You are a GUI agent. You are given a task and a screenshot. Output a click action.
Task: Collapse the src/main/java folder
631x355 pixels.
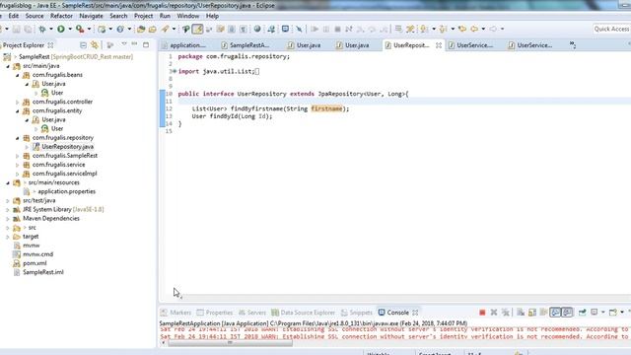8,66
